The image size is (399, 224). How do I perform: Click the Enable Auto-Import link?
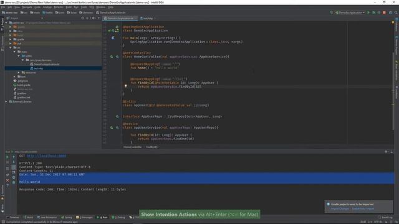click(x=363, y=209)
